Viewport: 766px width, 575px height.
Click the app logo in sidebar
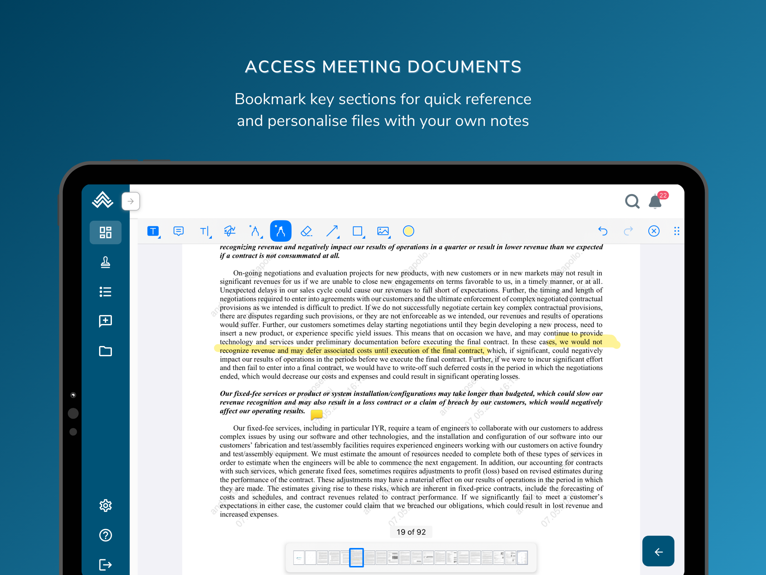coord(102,200)
